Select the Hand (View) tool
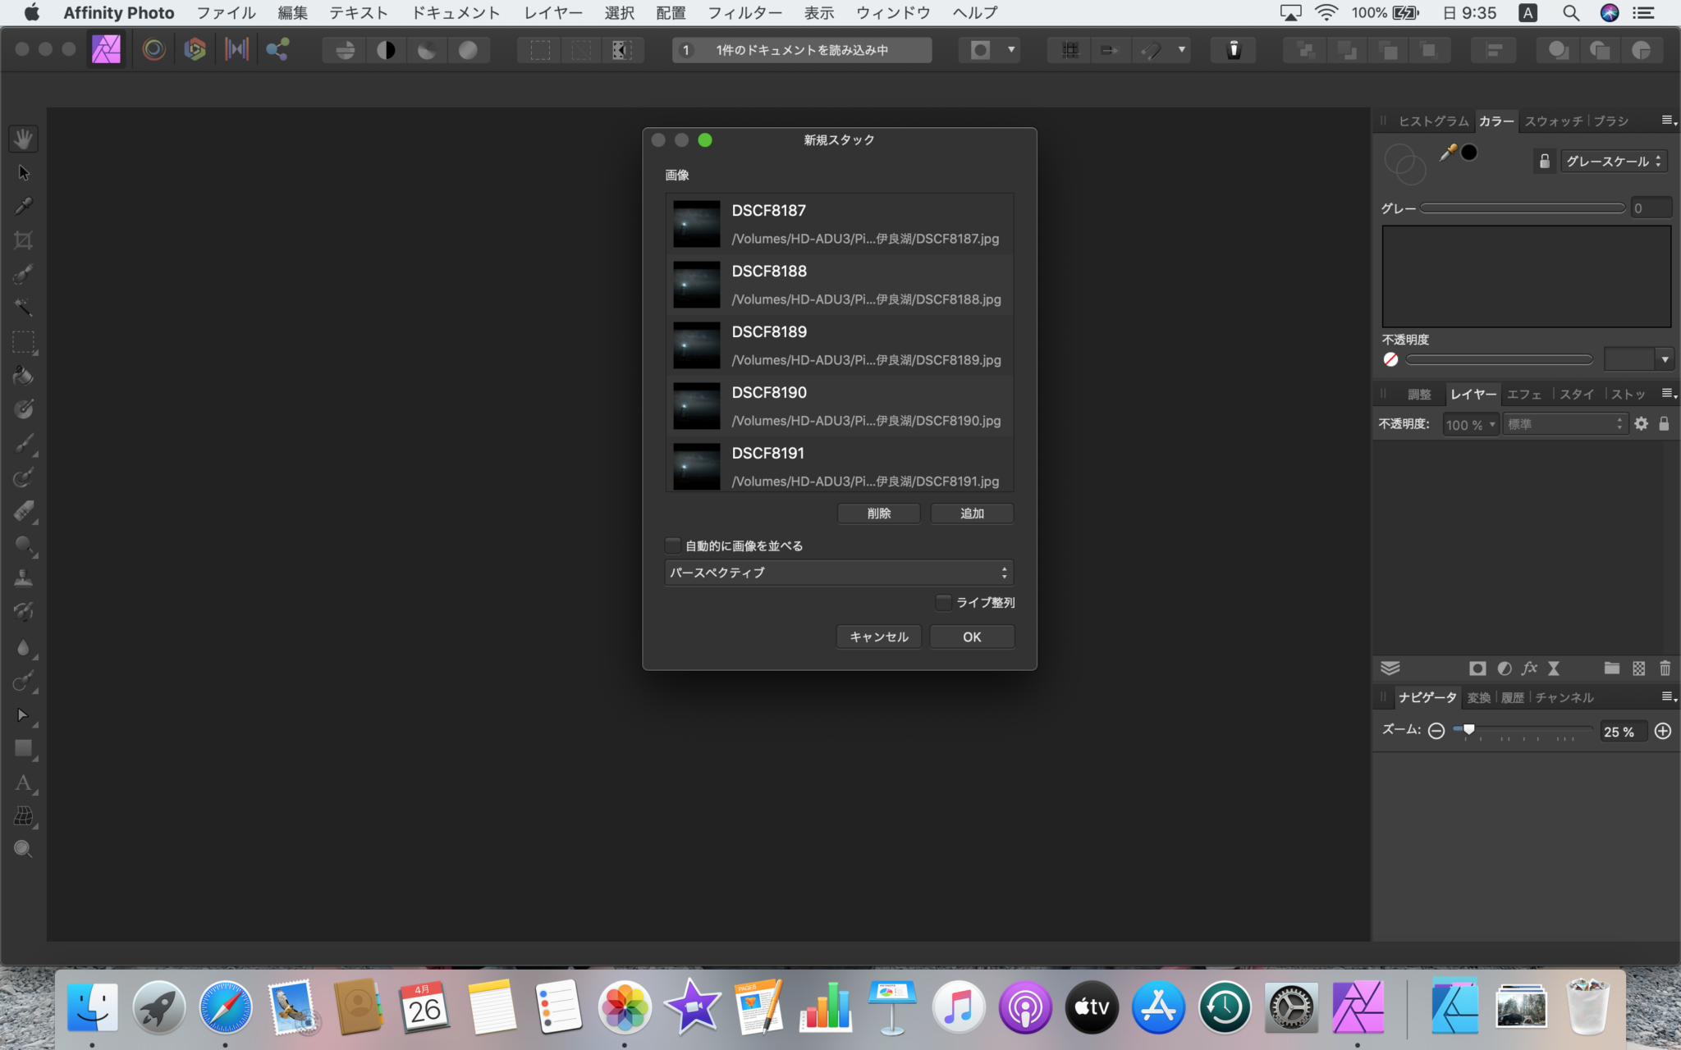Viewport: 1681px width, 1050px height. 23,139
